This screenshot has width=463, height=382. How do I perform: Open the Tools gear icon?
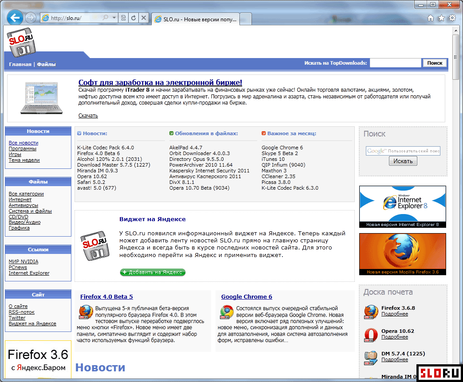pos(452,18)
